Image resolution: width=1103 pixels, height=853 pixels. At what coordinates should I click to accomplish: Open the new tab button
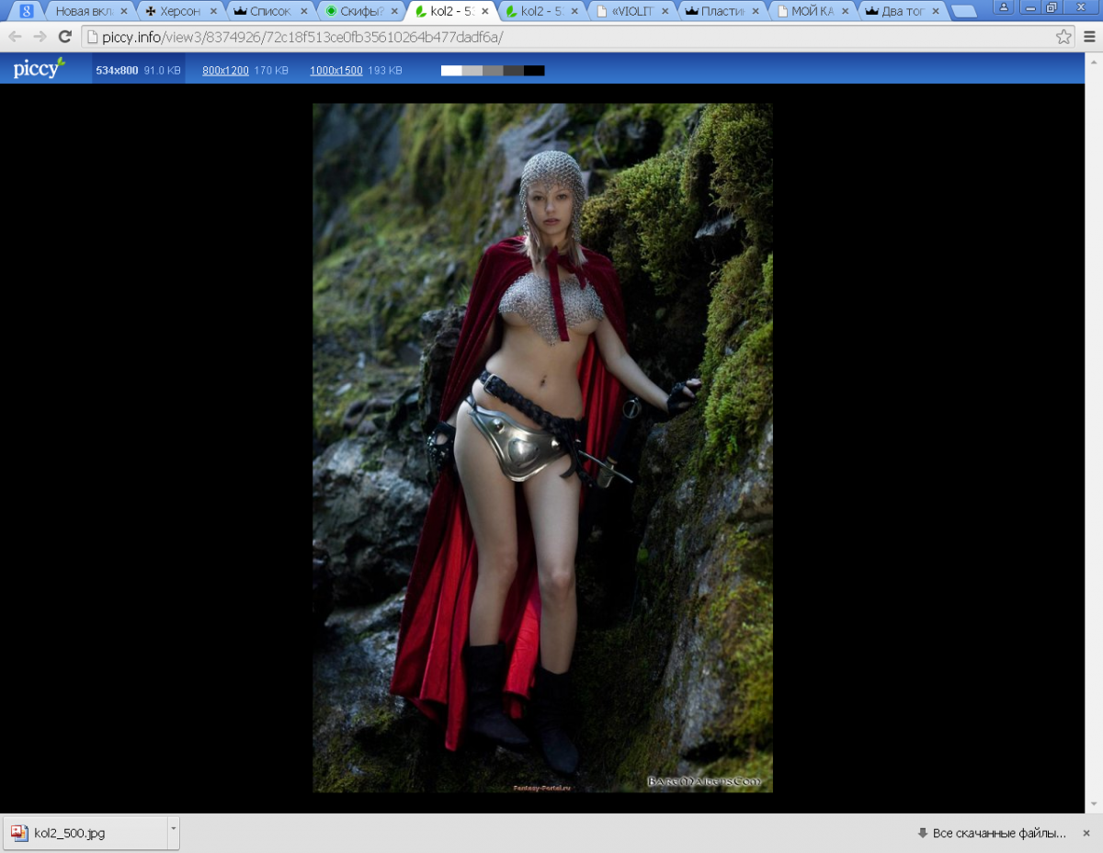(963, 12)
